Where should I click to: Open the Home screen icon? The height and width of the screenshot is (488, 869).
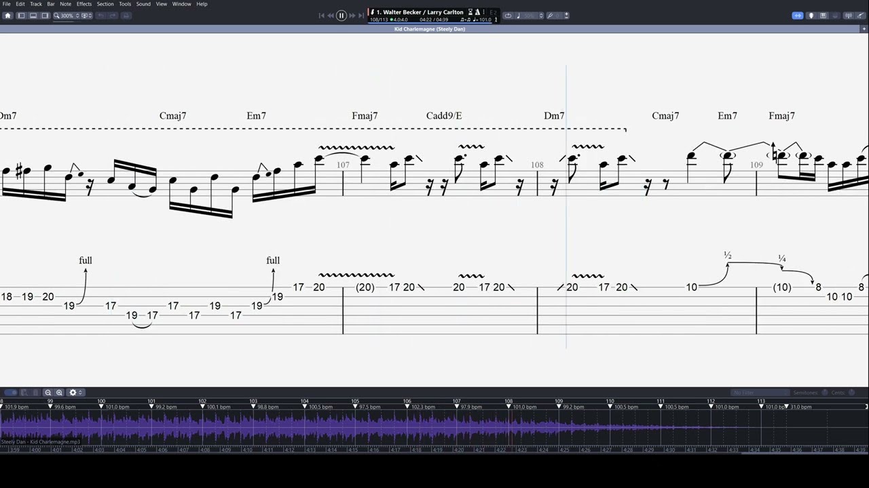(7, 16)
